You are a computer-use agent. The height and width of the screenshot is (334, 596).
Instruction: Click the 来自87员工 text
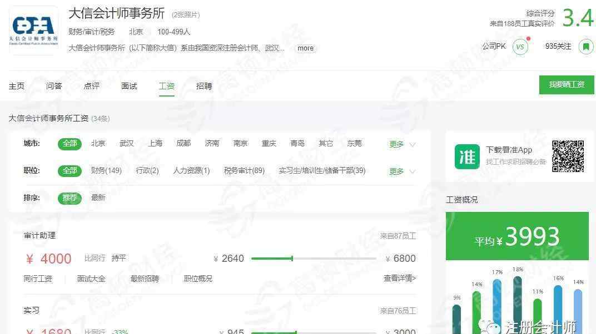(398, 236)
